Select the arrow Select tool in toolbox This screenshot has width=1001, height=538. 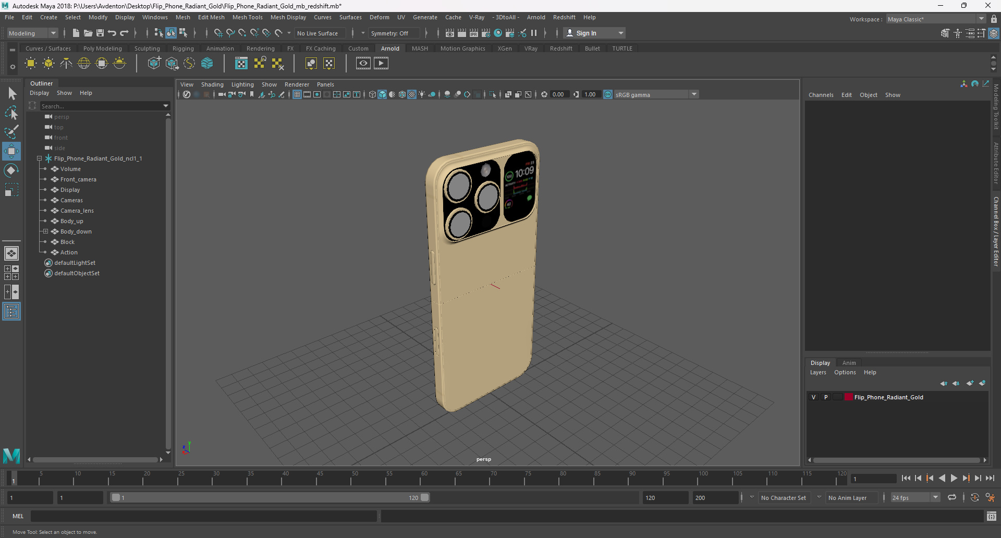11,94
